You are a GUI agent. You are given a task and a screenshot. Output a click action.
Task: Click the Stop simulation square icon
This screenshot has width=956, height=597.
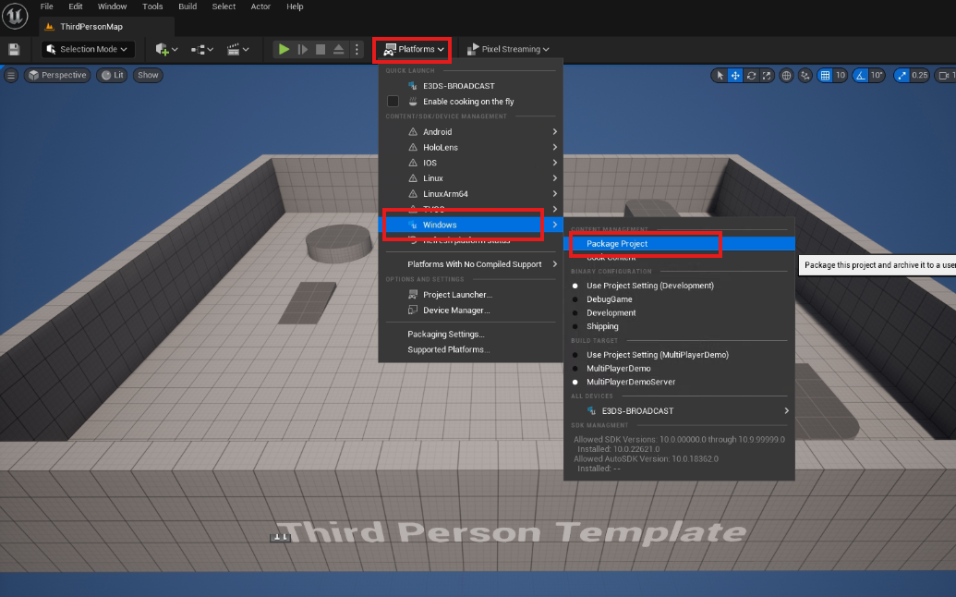point(321,49)
